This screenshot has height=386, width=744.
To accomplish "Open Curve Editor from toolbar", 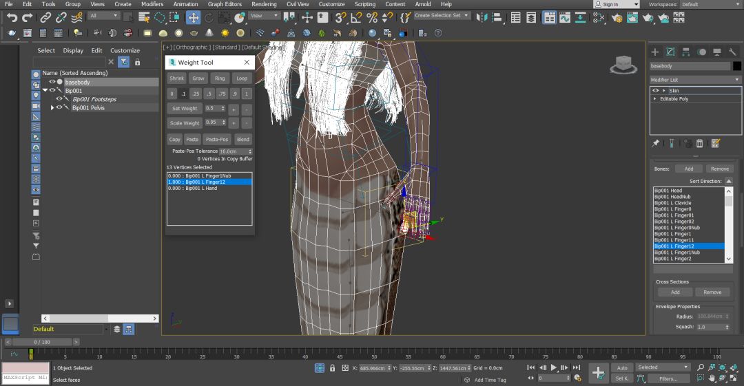I will (565, 18).
